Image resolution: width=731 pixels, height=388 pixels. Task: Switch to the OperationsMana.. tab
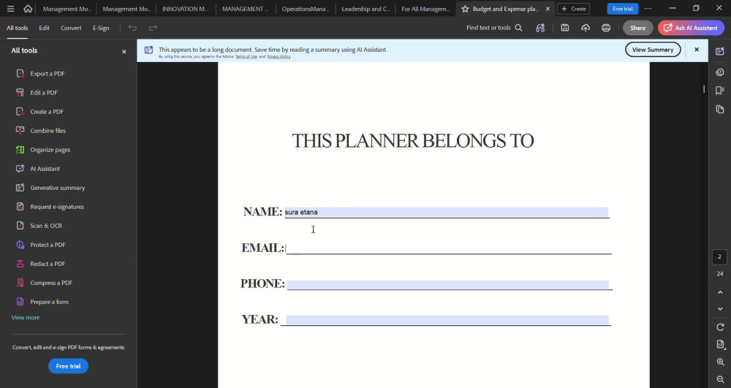click(x=306, y=9)
